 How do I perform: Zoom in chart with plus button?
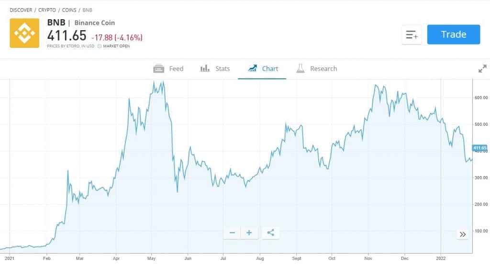click(249, 233)
